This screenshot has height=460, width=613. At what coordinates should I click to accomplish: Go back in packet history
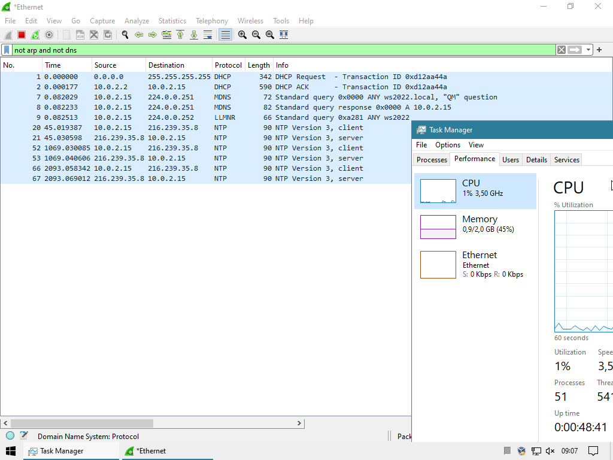[x=139, y=35]
